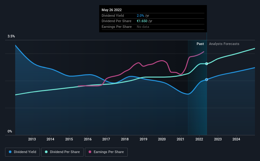
Task: Toggle the Dividend Yield legend button
Action: pos(22,152)
